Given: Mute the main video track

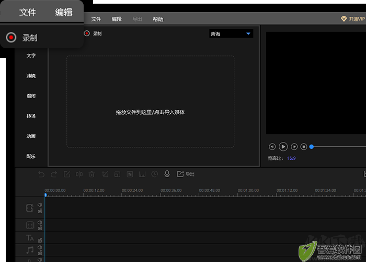Looking at the screenshot, I should pyautogui.click(x=40, y=205).
